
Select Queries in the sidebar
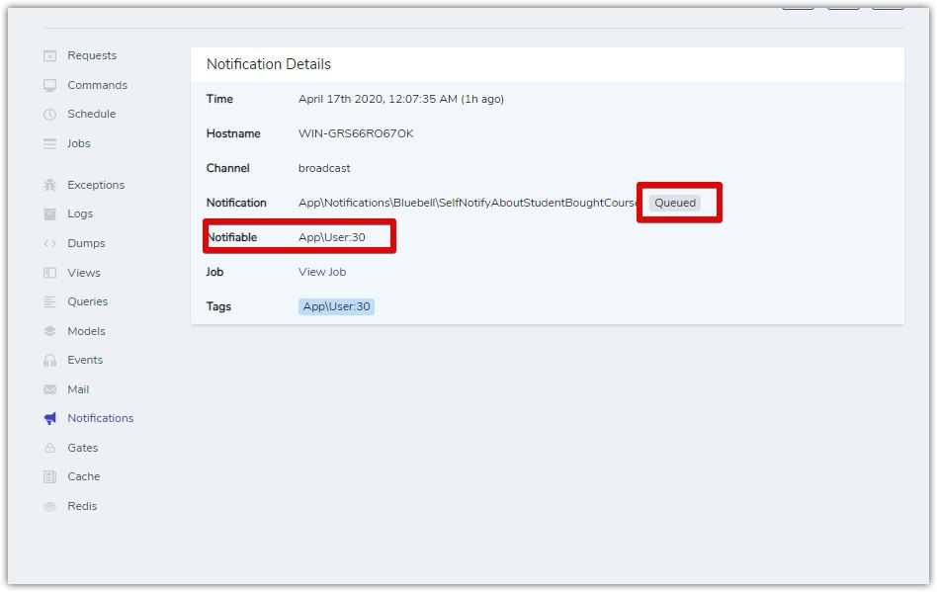(87, 301)
